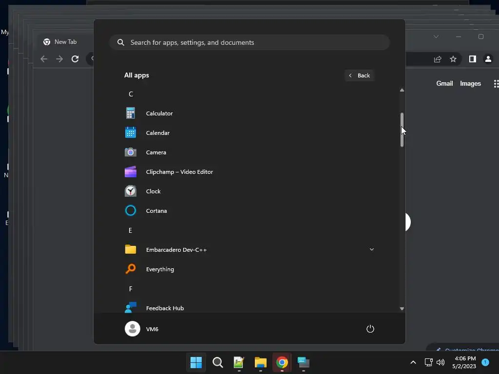Expand the Embarcadero Dev-C++ folder chevron
This screenshot has height=374, width=499.
pyautogui.click(x=372, y=249)
